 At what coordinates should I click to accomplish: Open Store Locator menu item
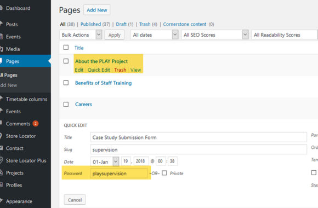pyautogui.click(x=21, y=136)
